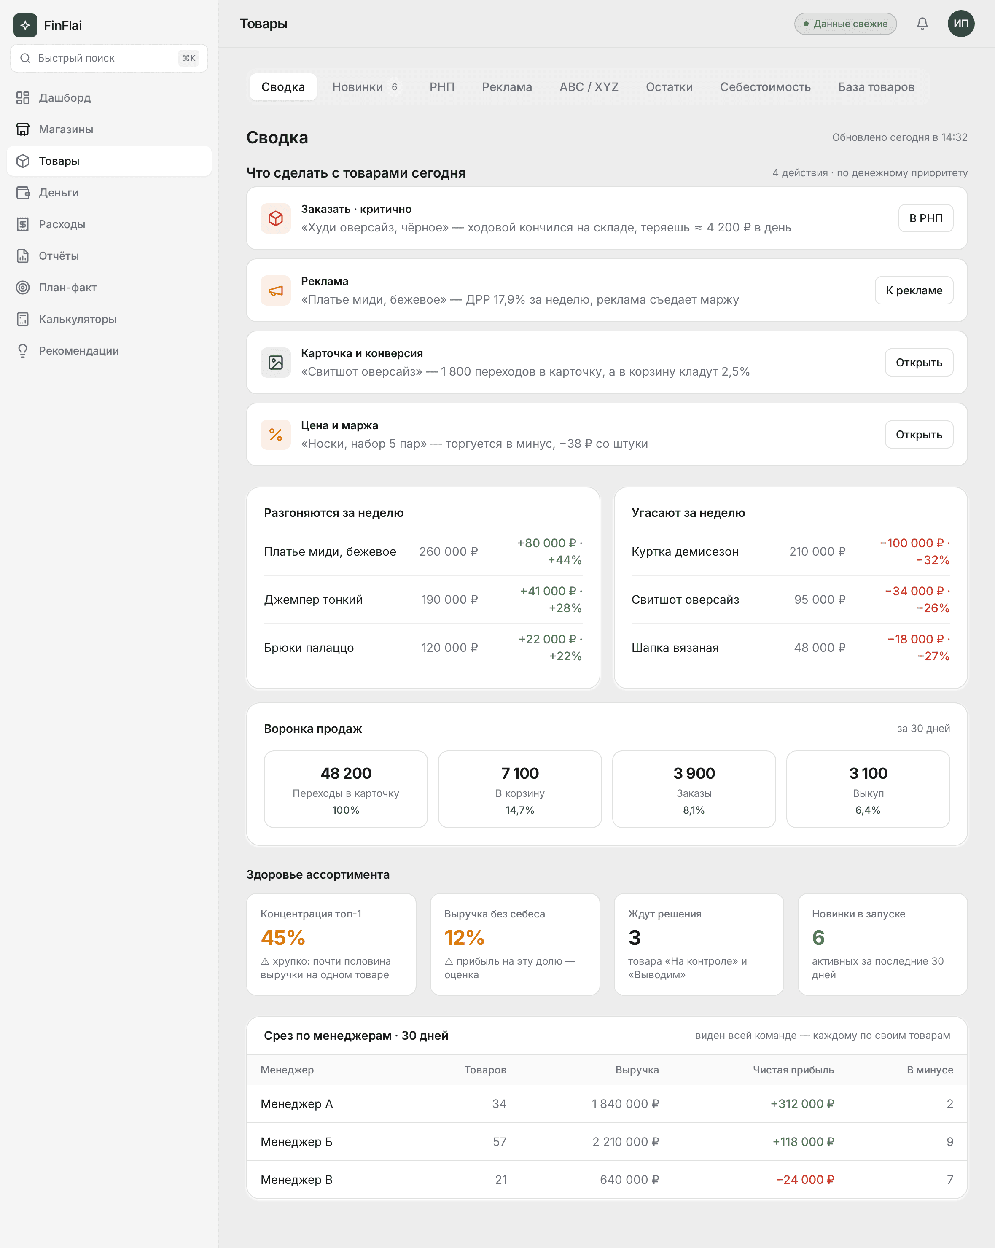
Task: Click the Концентрация топ-1 45% card
Action: pyautogui.click(x=331, y=944)
